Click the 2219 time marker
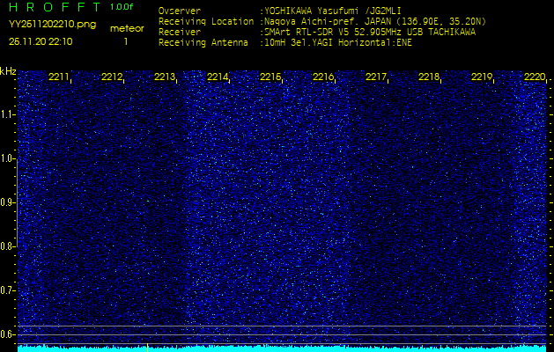The height and width of the screenshot is (352, 554). [x=482, y=77]
